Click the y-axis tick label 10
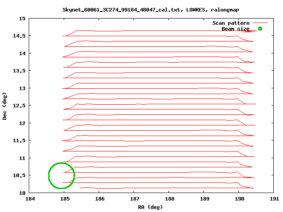Image resolution: width=283 pixels, height=212 pixels. [x=23, y=193]
